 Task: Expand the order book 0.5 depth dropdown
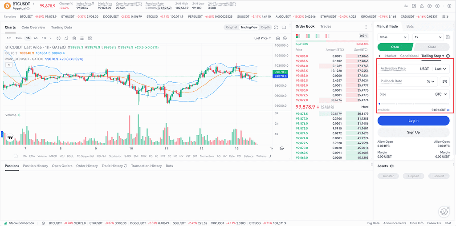(363, 36)
